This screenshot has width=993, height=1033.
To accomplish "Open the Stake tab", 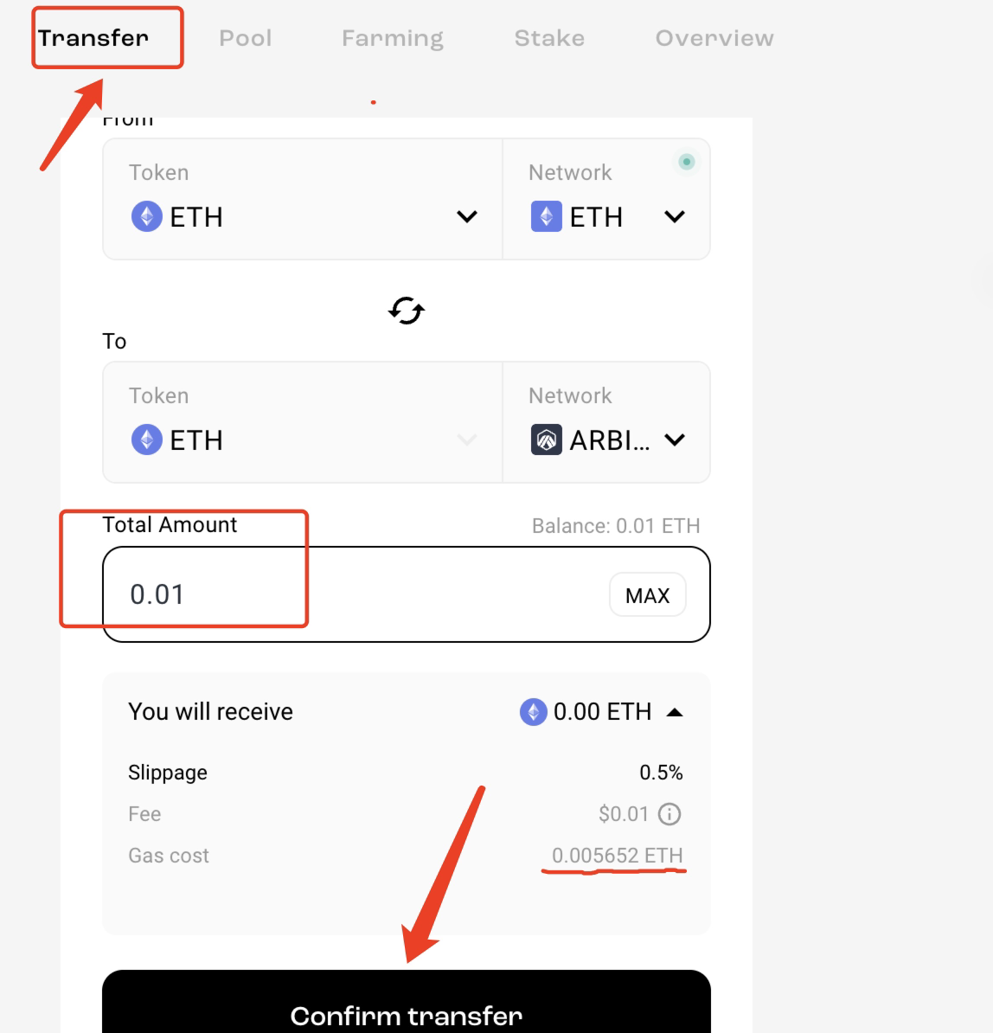I will (x=549, y=38).
